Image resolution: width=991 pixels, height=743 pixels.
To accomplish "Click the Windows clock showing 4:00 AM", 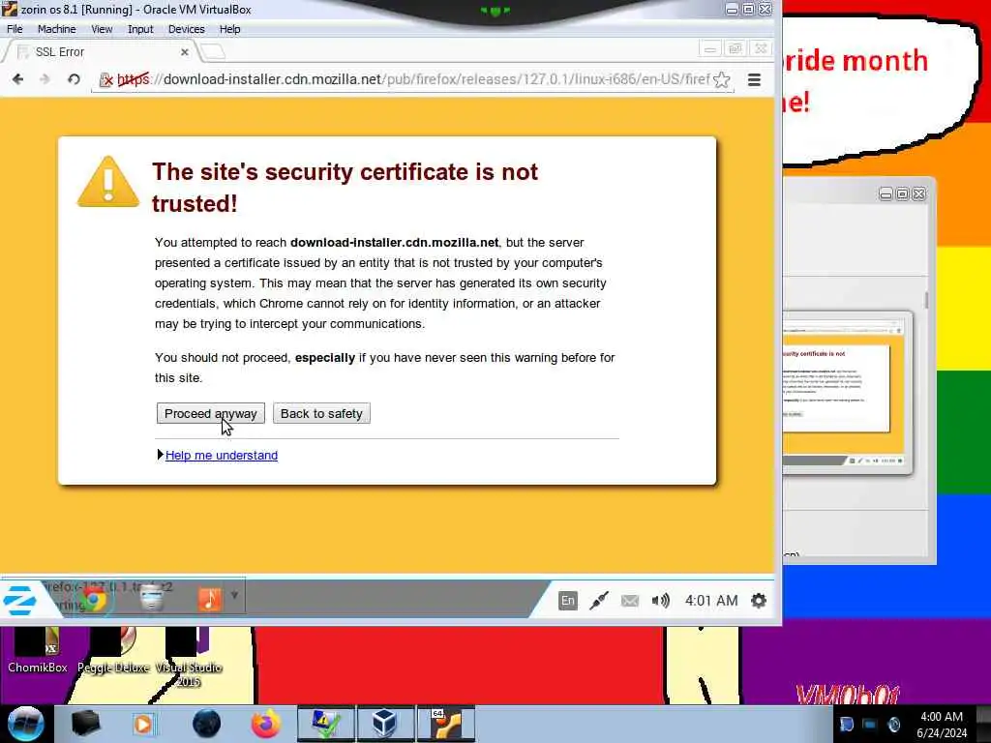I will click(x=941, y=724).
